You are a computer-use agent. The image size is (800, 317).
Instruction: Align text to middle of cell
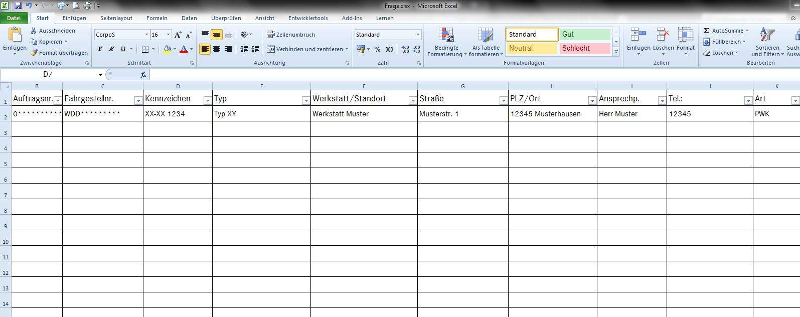coord(216,35)
